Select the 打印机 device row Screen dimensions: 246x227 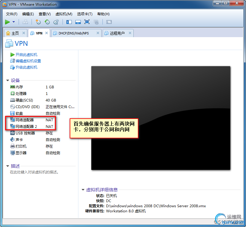(x=43, y=146)
